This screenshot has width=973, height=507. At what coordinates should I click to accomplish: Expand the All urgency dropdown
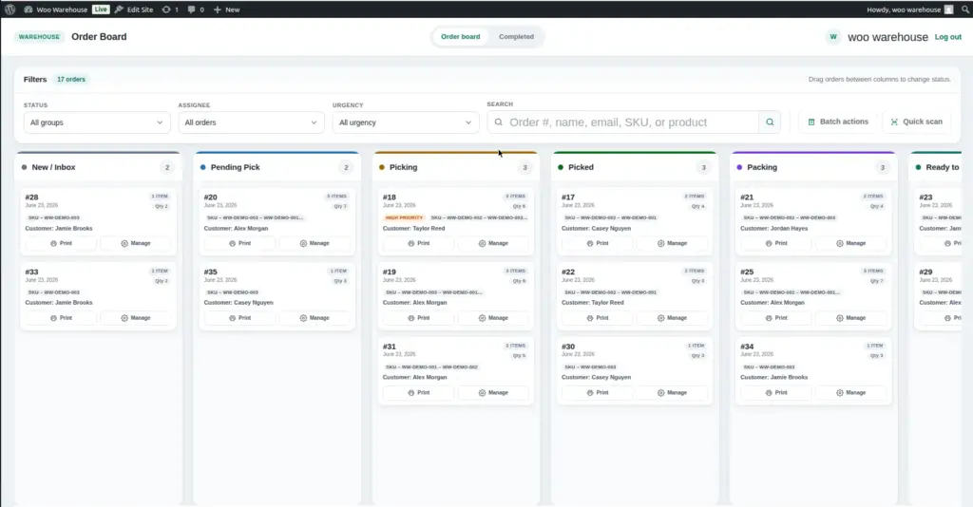(405, 122)
